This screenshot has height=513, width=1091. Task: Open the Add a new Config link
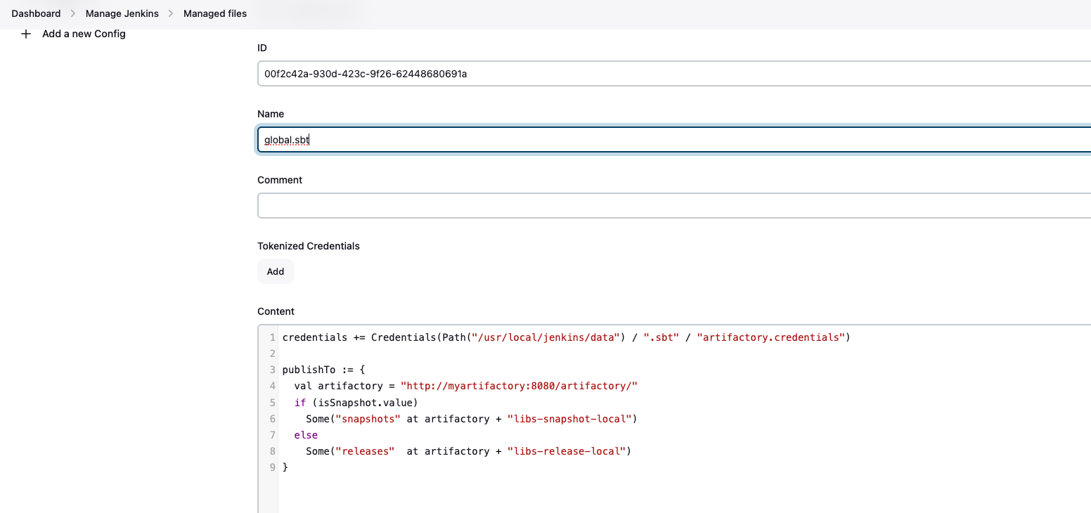(x=84, y=34)
